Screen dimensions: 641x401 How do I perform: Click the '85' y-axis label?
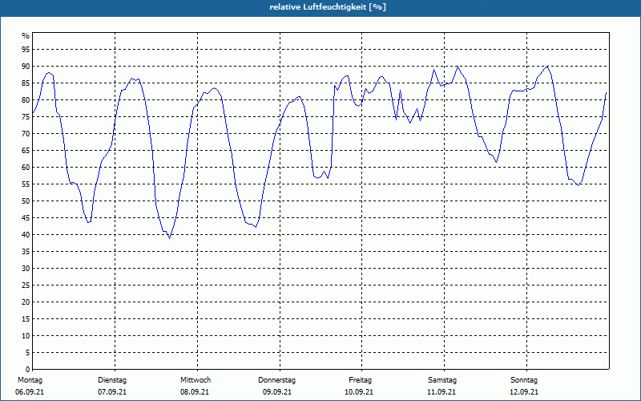point(26,83)
